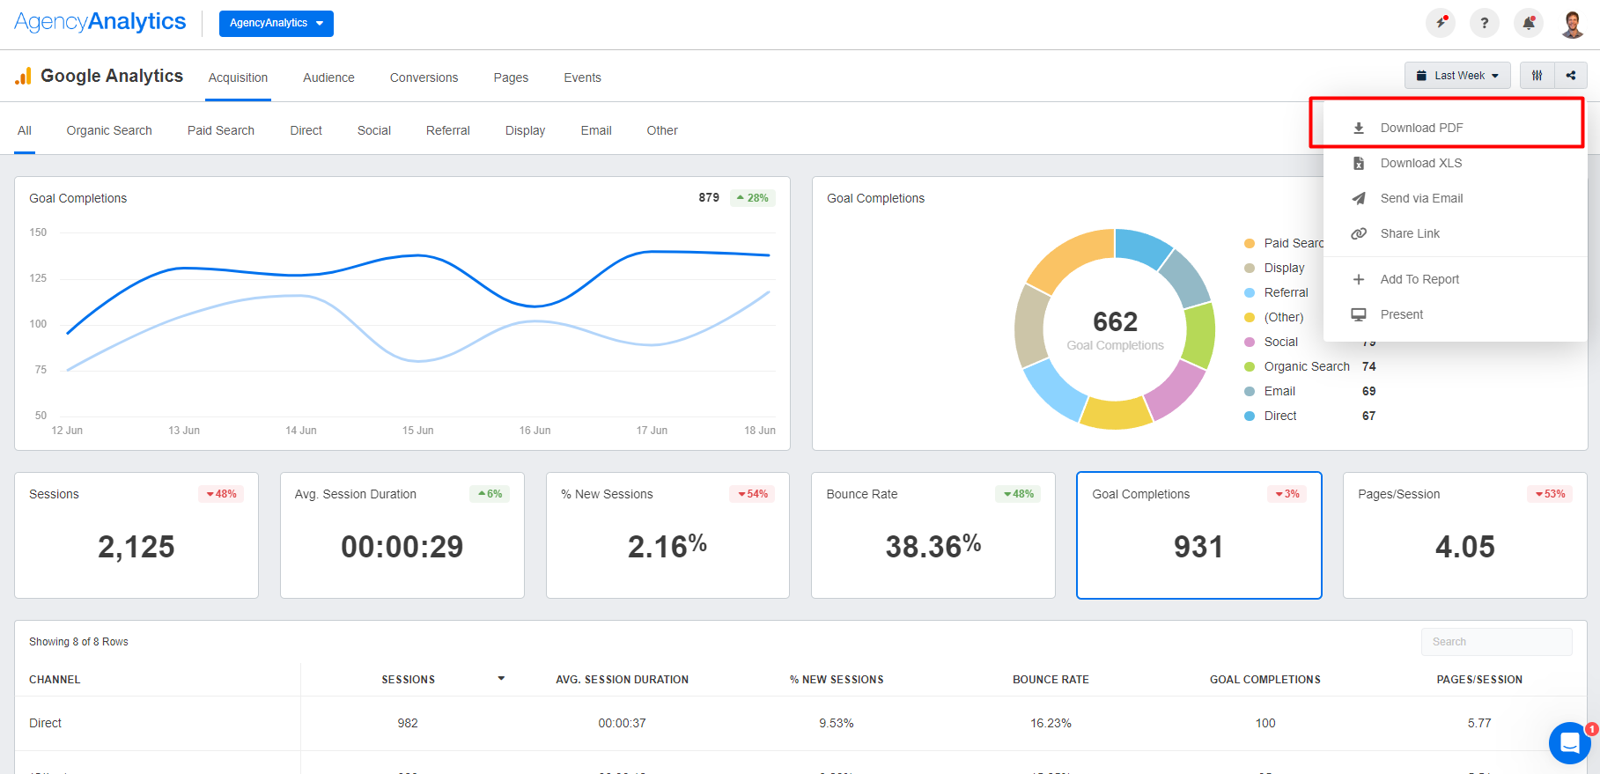Select the Bounce Rate 38.36% card

[933, 535]
